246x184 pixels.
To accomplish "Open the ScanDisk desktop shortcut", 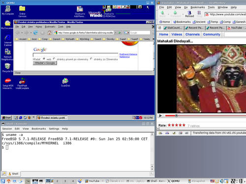I will click(65, 82).
